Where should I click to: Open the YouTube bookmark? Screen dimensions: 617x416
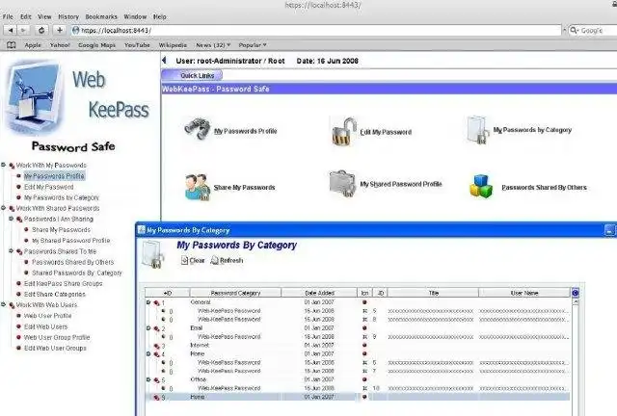click(137, 45)
